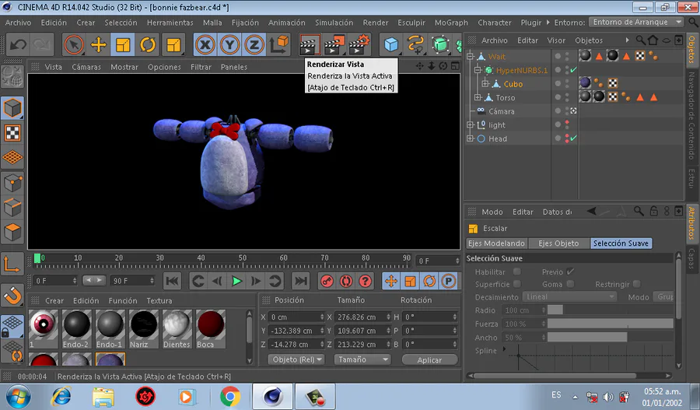The image size is (700, 410).
Task: Open the Simulación menu
Action: click(334, 23)
